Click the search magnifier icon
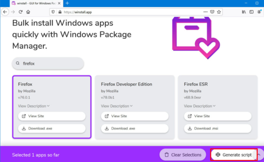264x162 pixels. tap(18, 63)
